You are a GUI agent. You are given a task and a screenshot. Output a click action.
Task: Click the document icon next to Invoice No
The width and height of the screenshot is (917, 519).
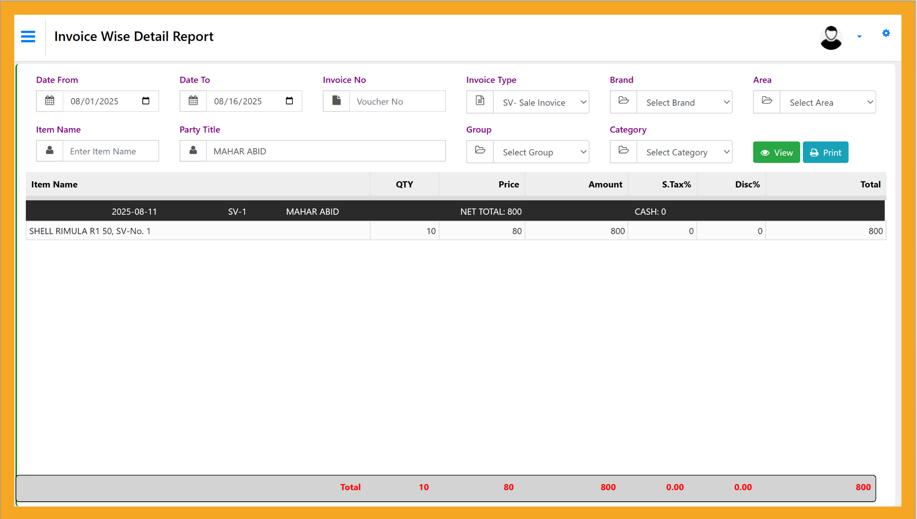tap(336, 101)
